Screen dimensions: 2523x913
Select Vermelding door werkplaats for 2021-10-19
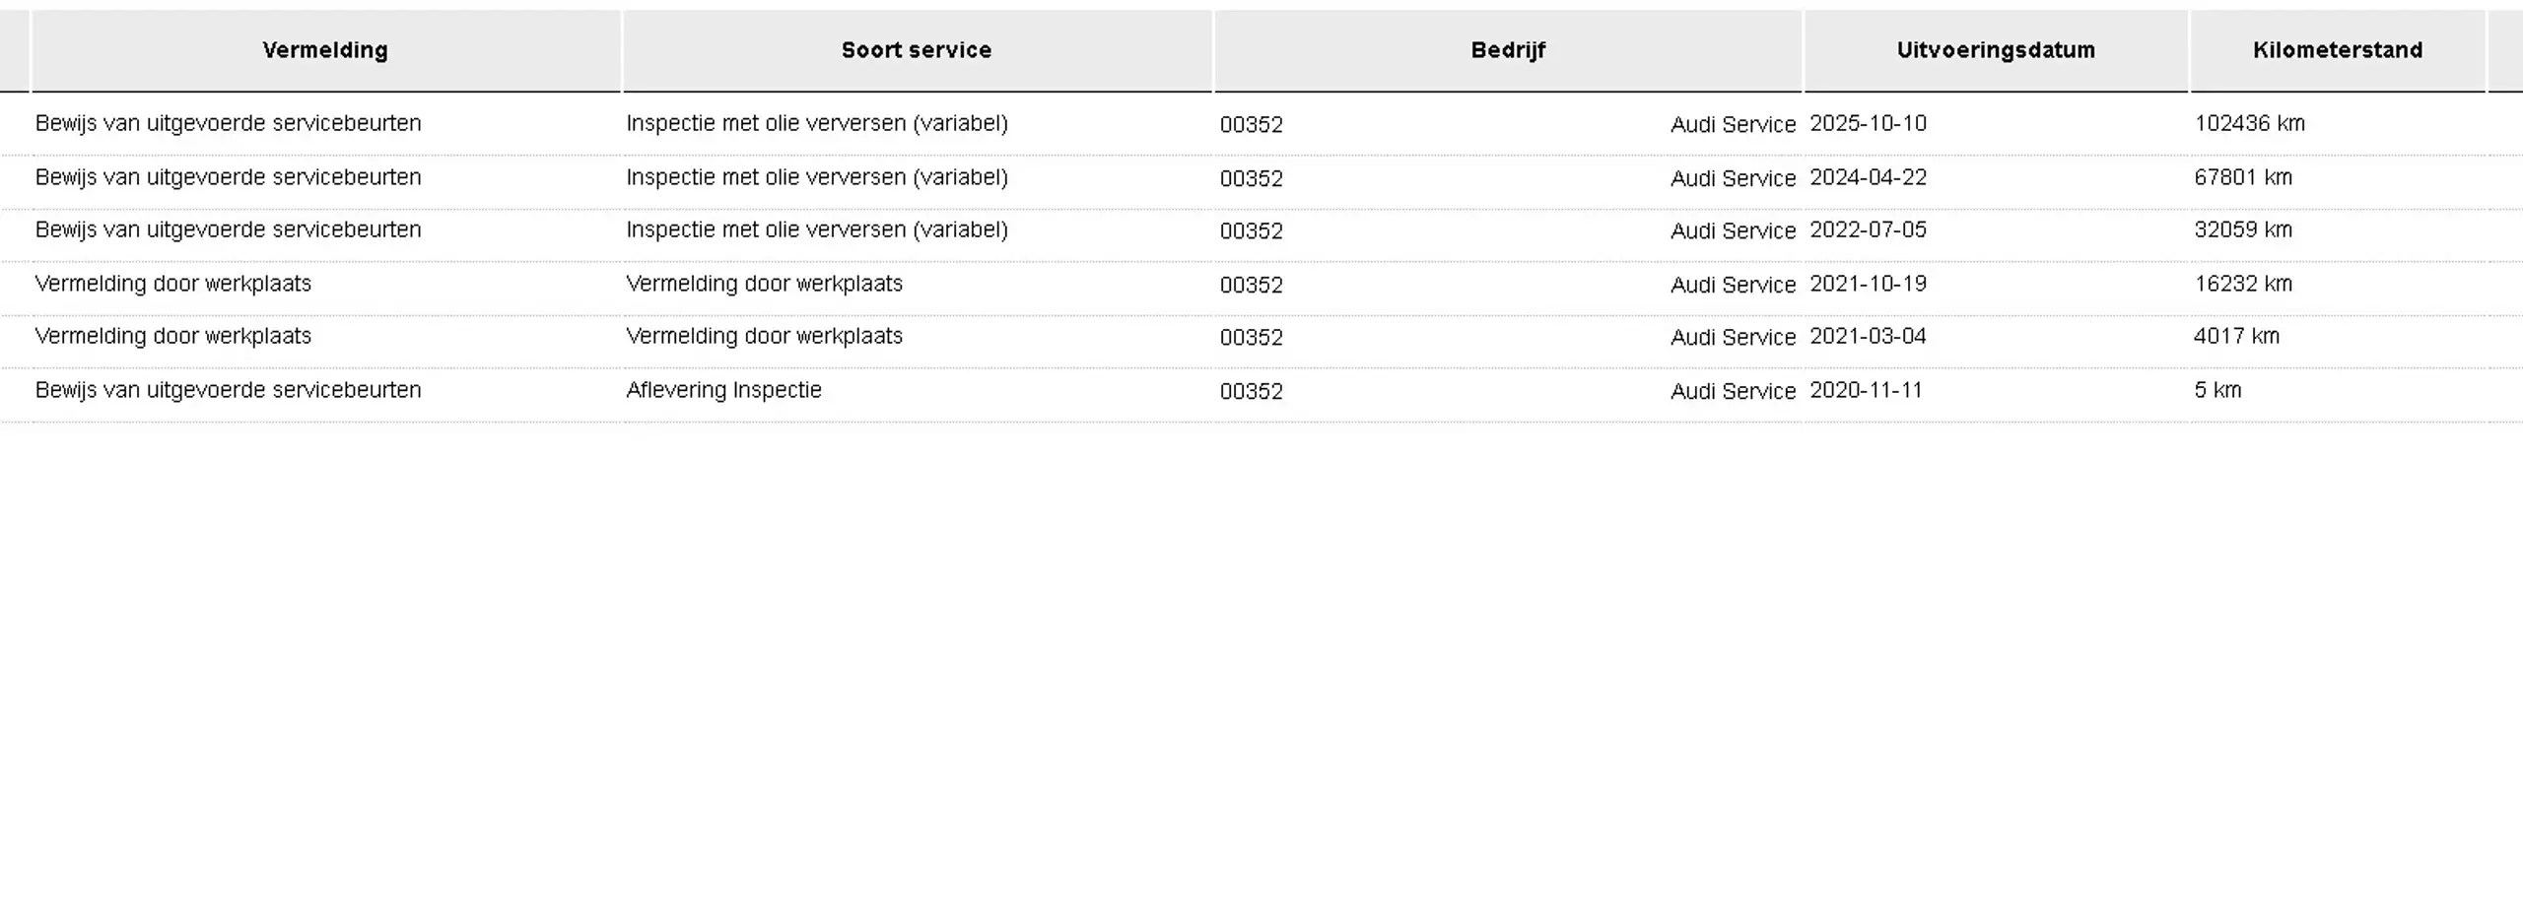(172, 285)
